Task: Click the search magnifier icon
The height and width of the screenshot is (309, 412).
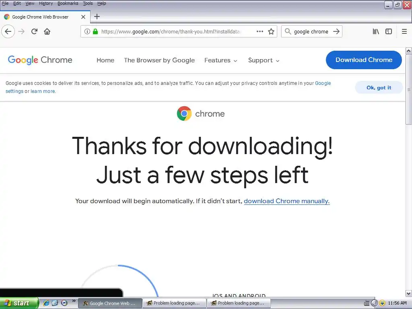Action: tap(288, 31)
